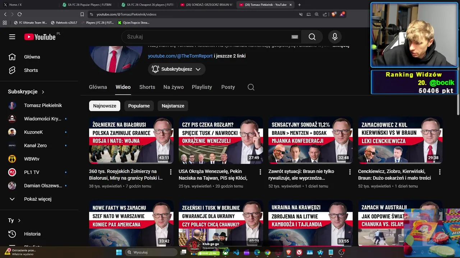460x258 pixels.
Task: Open options menu for Zawrót sytuacji video
Action: point(350,172)
